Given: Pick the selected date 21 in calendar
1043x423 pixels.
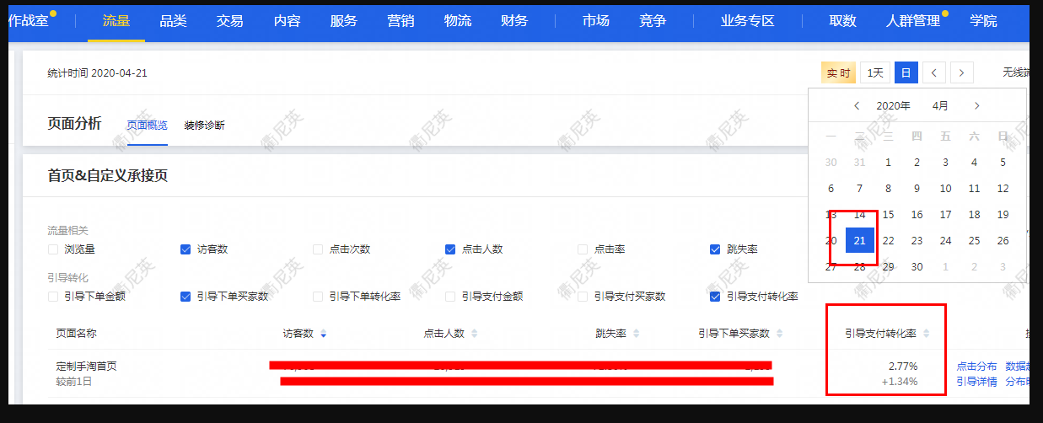Looking at the screenshot, I should pos(860,240).
